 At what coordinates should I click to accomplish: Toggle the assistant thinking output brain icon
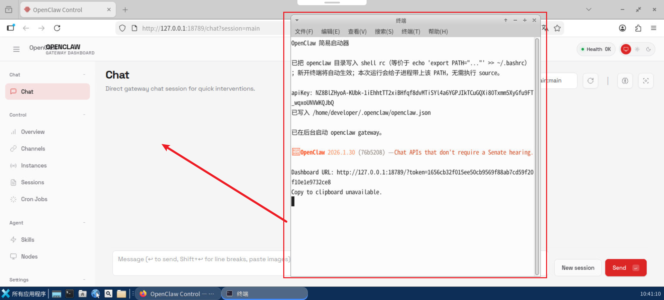point(625,81)
